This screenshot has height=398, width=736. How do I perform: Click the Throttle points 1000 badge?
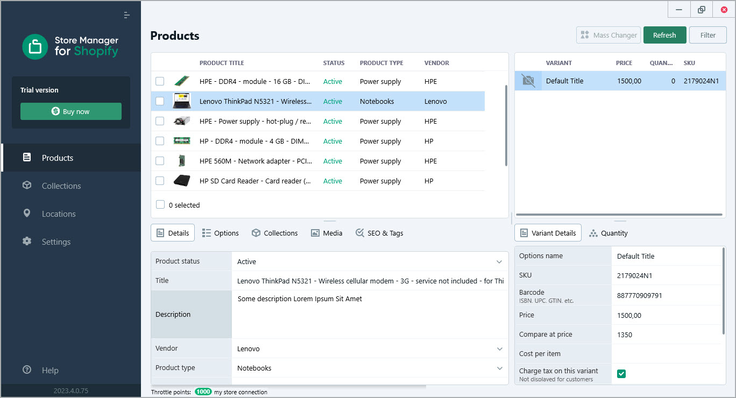tap(203, 392)
